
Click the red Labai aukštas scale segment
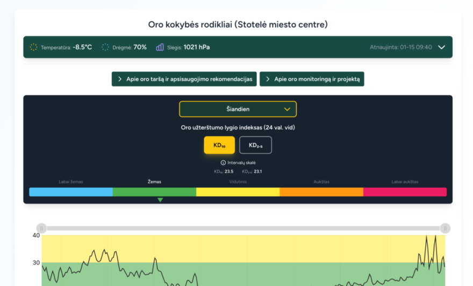pyautogui.click(x=405, y=192)
